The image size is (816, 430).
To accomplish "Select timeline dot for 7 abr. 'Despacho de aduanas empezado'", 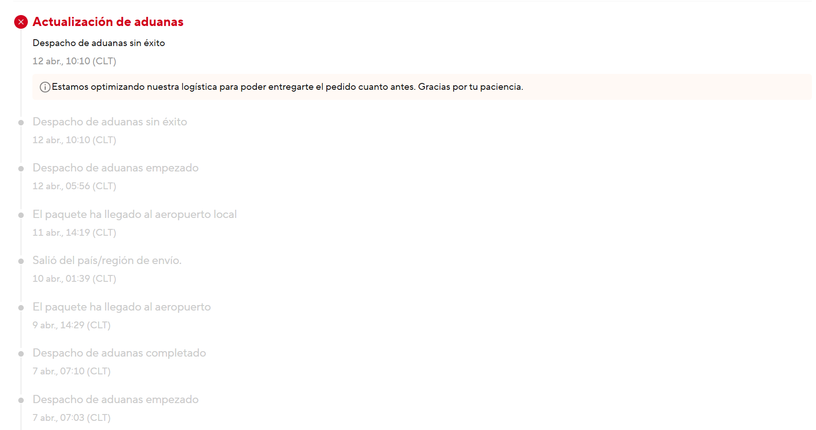I will click(x=21, y=400).
